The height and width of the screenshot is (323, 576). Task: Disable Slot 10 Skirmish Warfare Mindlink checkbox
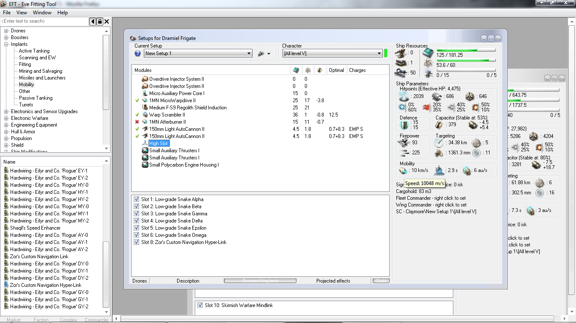pos(200,305)
